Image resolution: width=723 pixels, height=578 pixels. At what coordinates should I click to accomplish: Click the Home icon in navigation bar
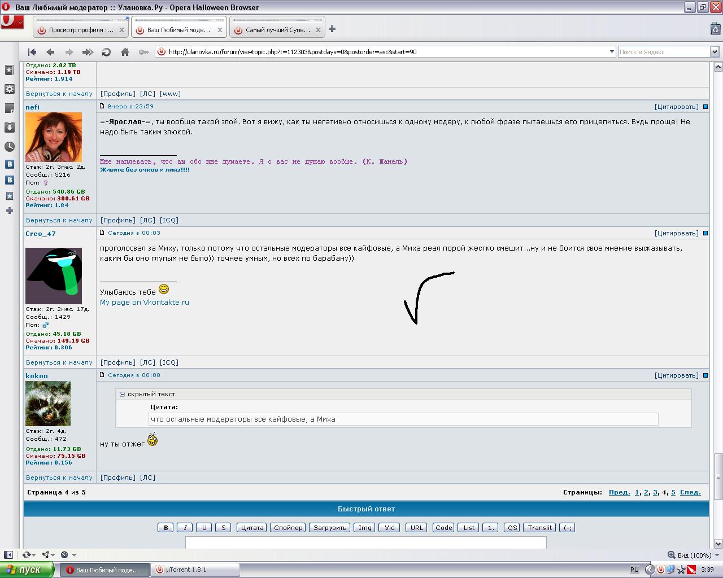[125, 52]
